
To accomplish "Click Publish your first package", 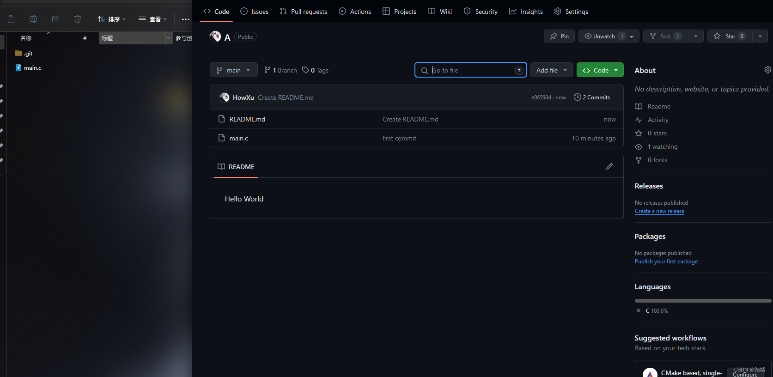I will (x=666, y=261).
